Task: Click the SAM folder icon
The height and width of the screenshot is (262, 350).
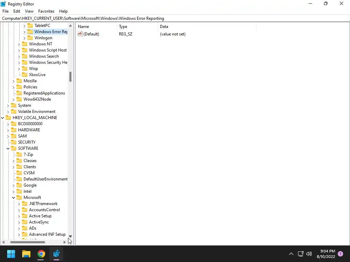Action: (x=14, y=136)
